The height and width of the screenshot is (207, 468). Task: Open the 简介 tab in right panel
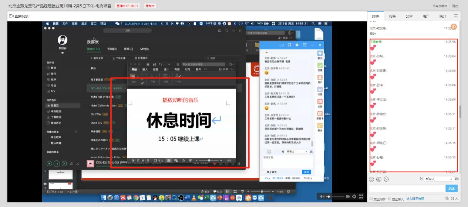(x=442, y=16)
